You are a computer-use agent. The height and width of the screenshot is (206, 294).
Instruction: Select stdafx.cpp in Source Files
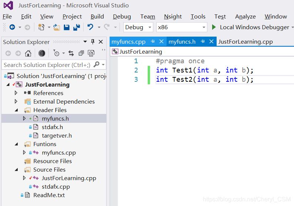pyautogui.click(x=56, y=187)
